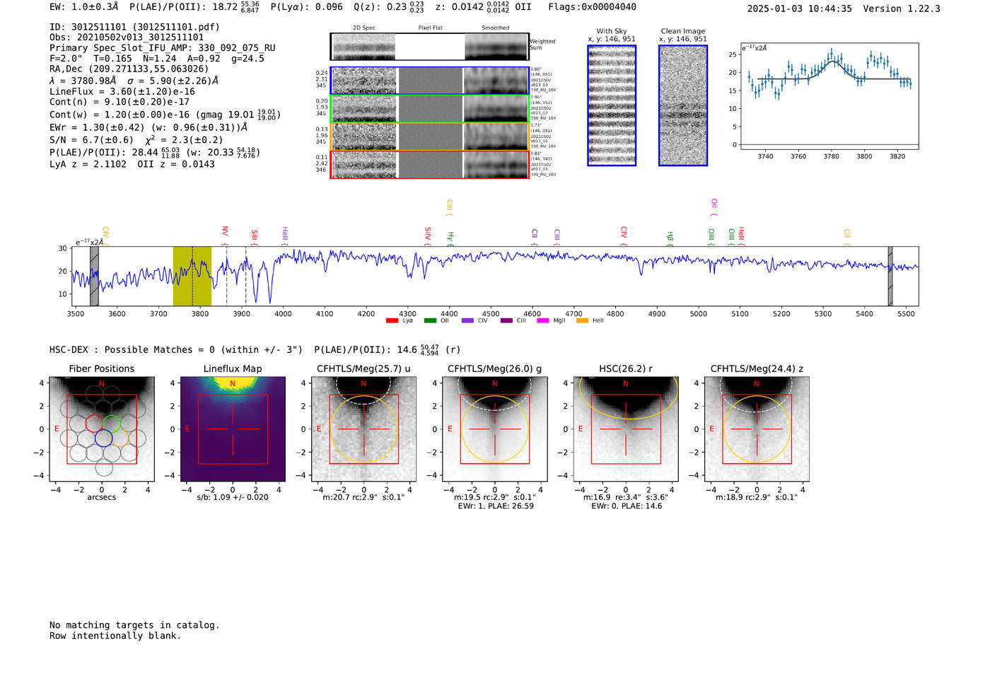The width and height of the screenshot is (990, 674).
Task: Click the red fiber circle in Fiber Positions
Action: click(95, 424)
